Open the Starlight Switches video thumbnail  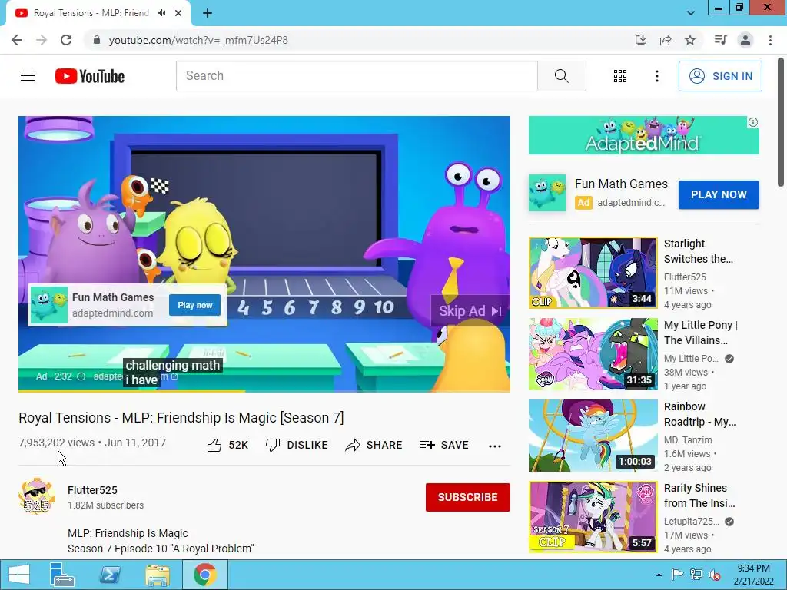point(593,273)
